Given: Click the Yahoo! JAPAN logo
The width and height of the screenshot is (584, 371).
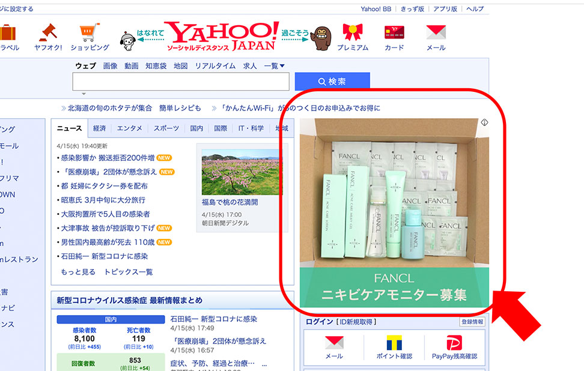Looking at the screenshot, I should 222,36.
